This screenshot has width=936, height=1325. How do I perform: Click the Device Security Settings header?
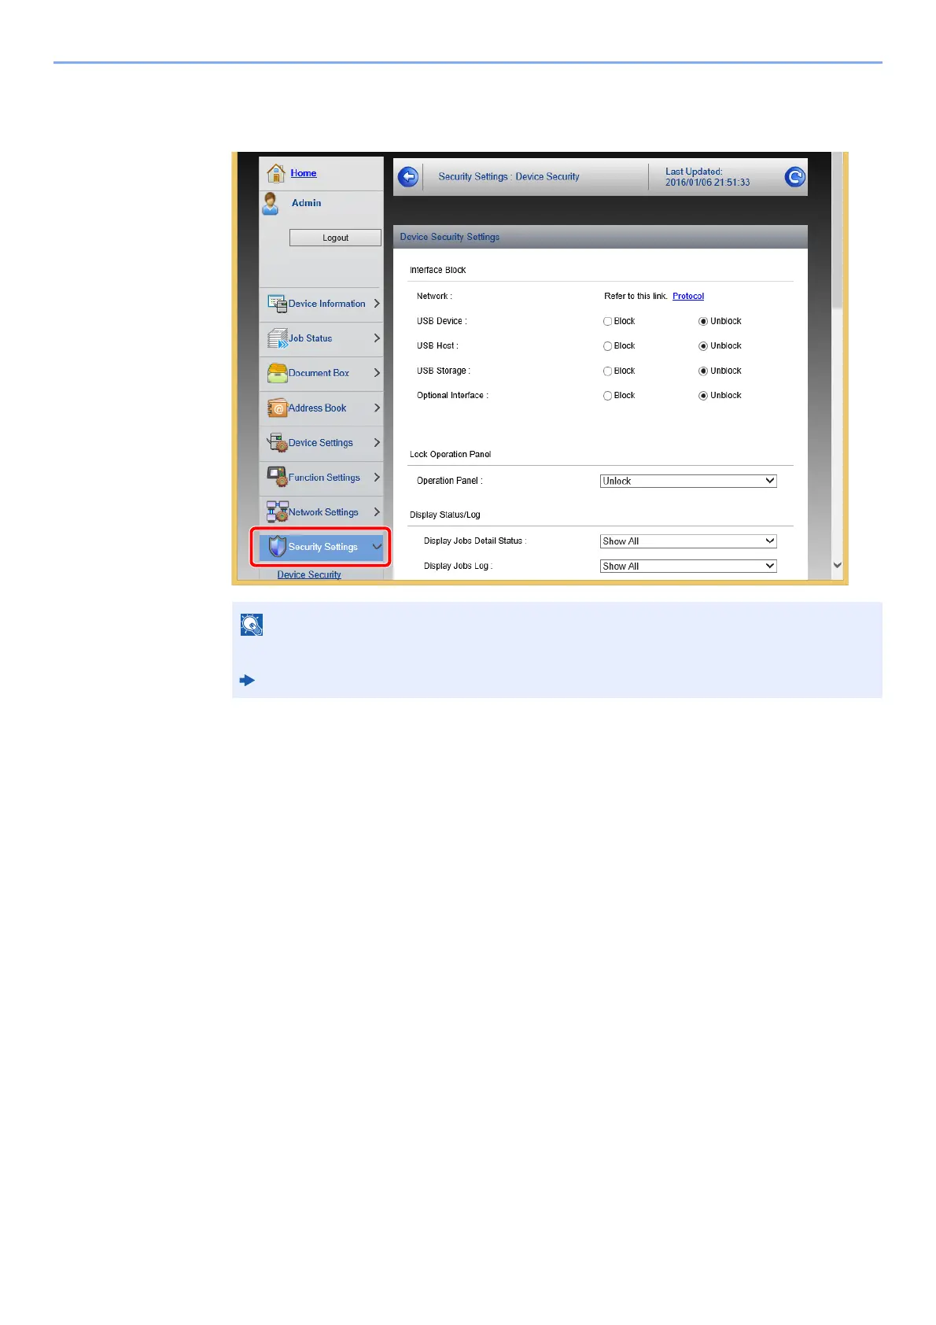(x=600, y=237)
